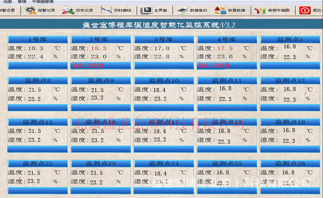Open the 历史记录 history records icon
323x198 pixels.
[x=68, y=10]
